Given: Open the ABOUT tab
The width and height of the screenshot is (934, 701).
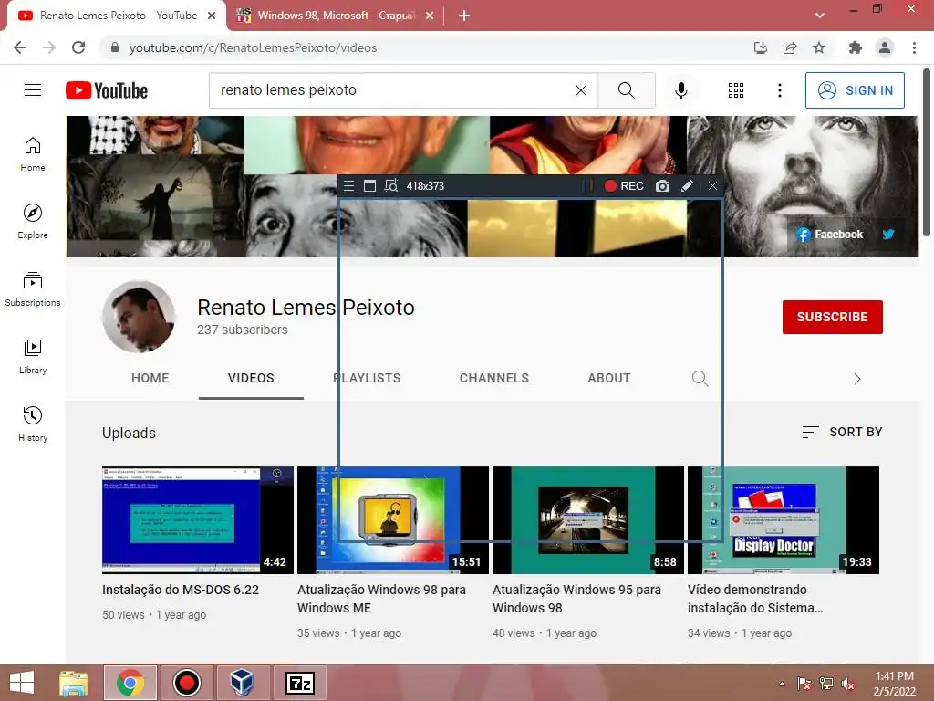Looking at the screenshot, I should tap(608, 378).
